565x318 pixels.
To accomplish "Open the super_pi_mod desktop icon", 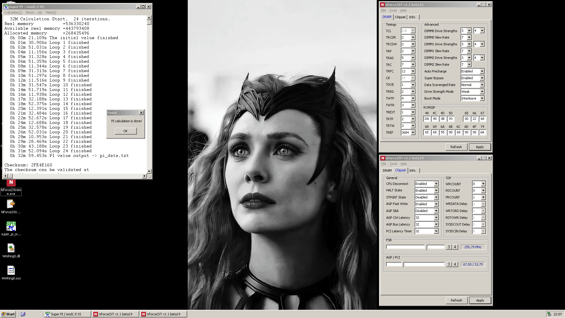I will [11, 226].
